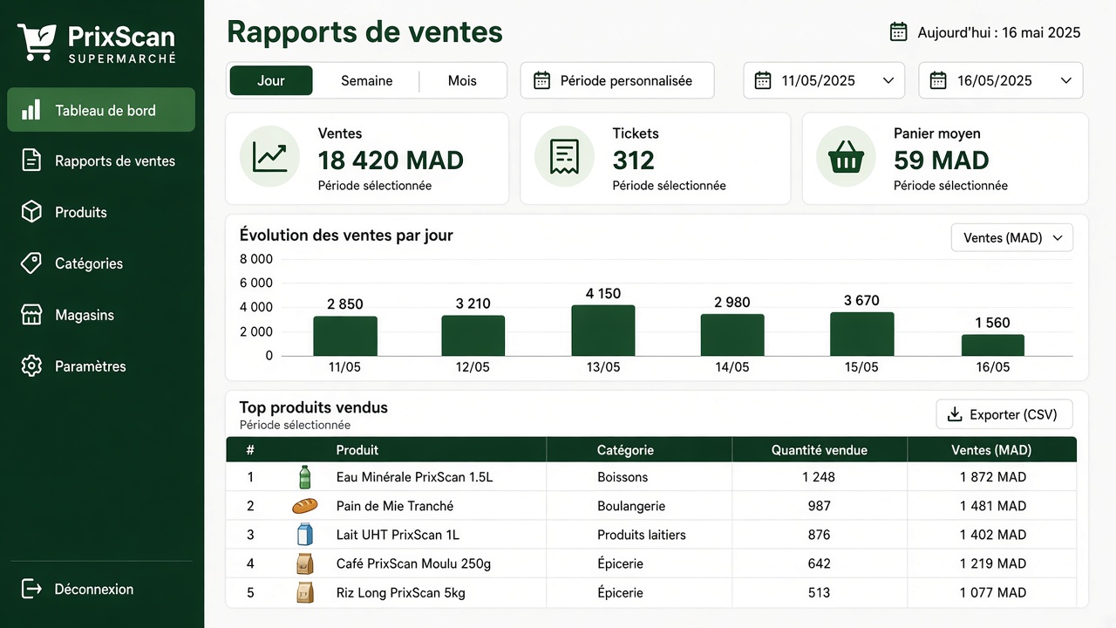This screenshot has width=1116, height=628.
Task: Click the bar chart icon beside Tableau de bord
Action: [x=31, y=110]
